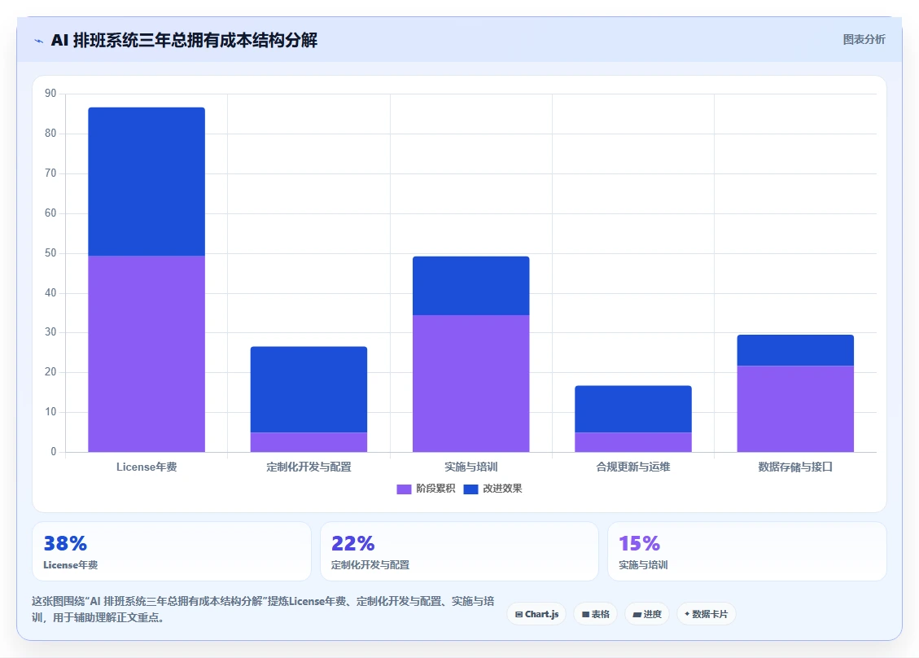Viewport: 919px width, 658px height.
Task: Click the title AI 排班系统三年总拥有成本结构分解
Action: tap(184, 41)
